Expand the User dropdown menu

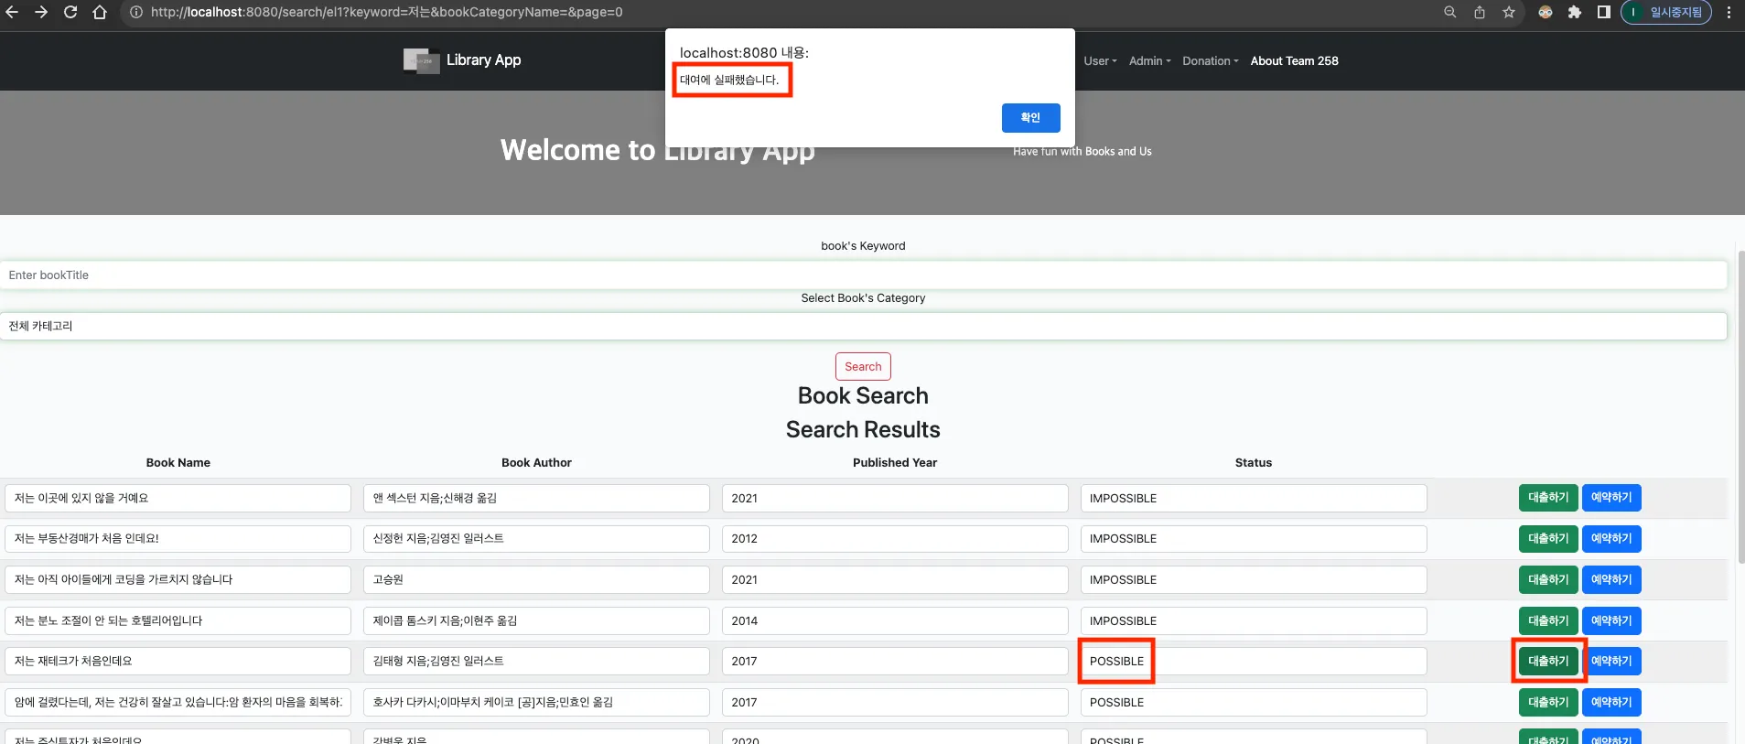tap(1100, 61)
